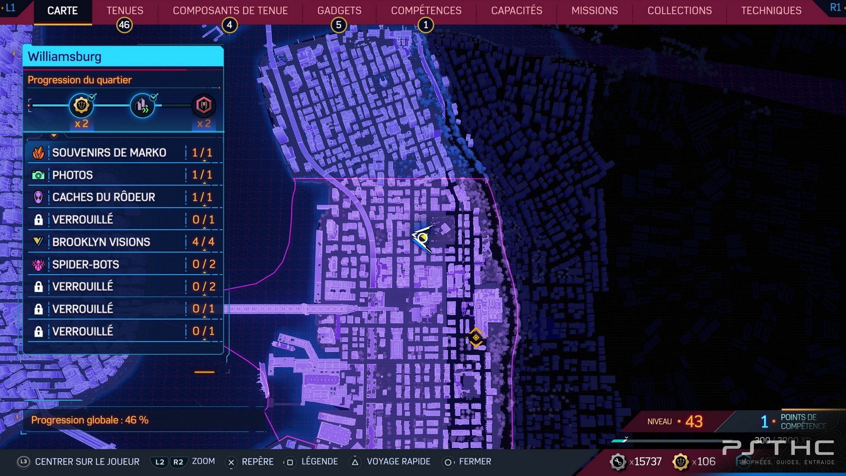Click the triangle button icon

pyautogui.click(x=355, y=462)
